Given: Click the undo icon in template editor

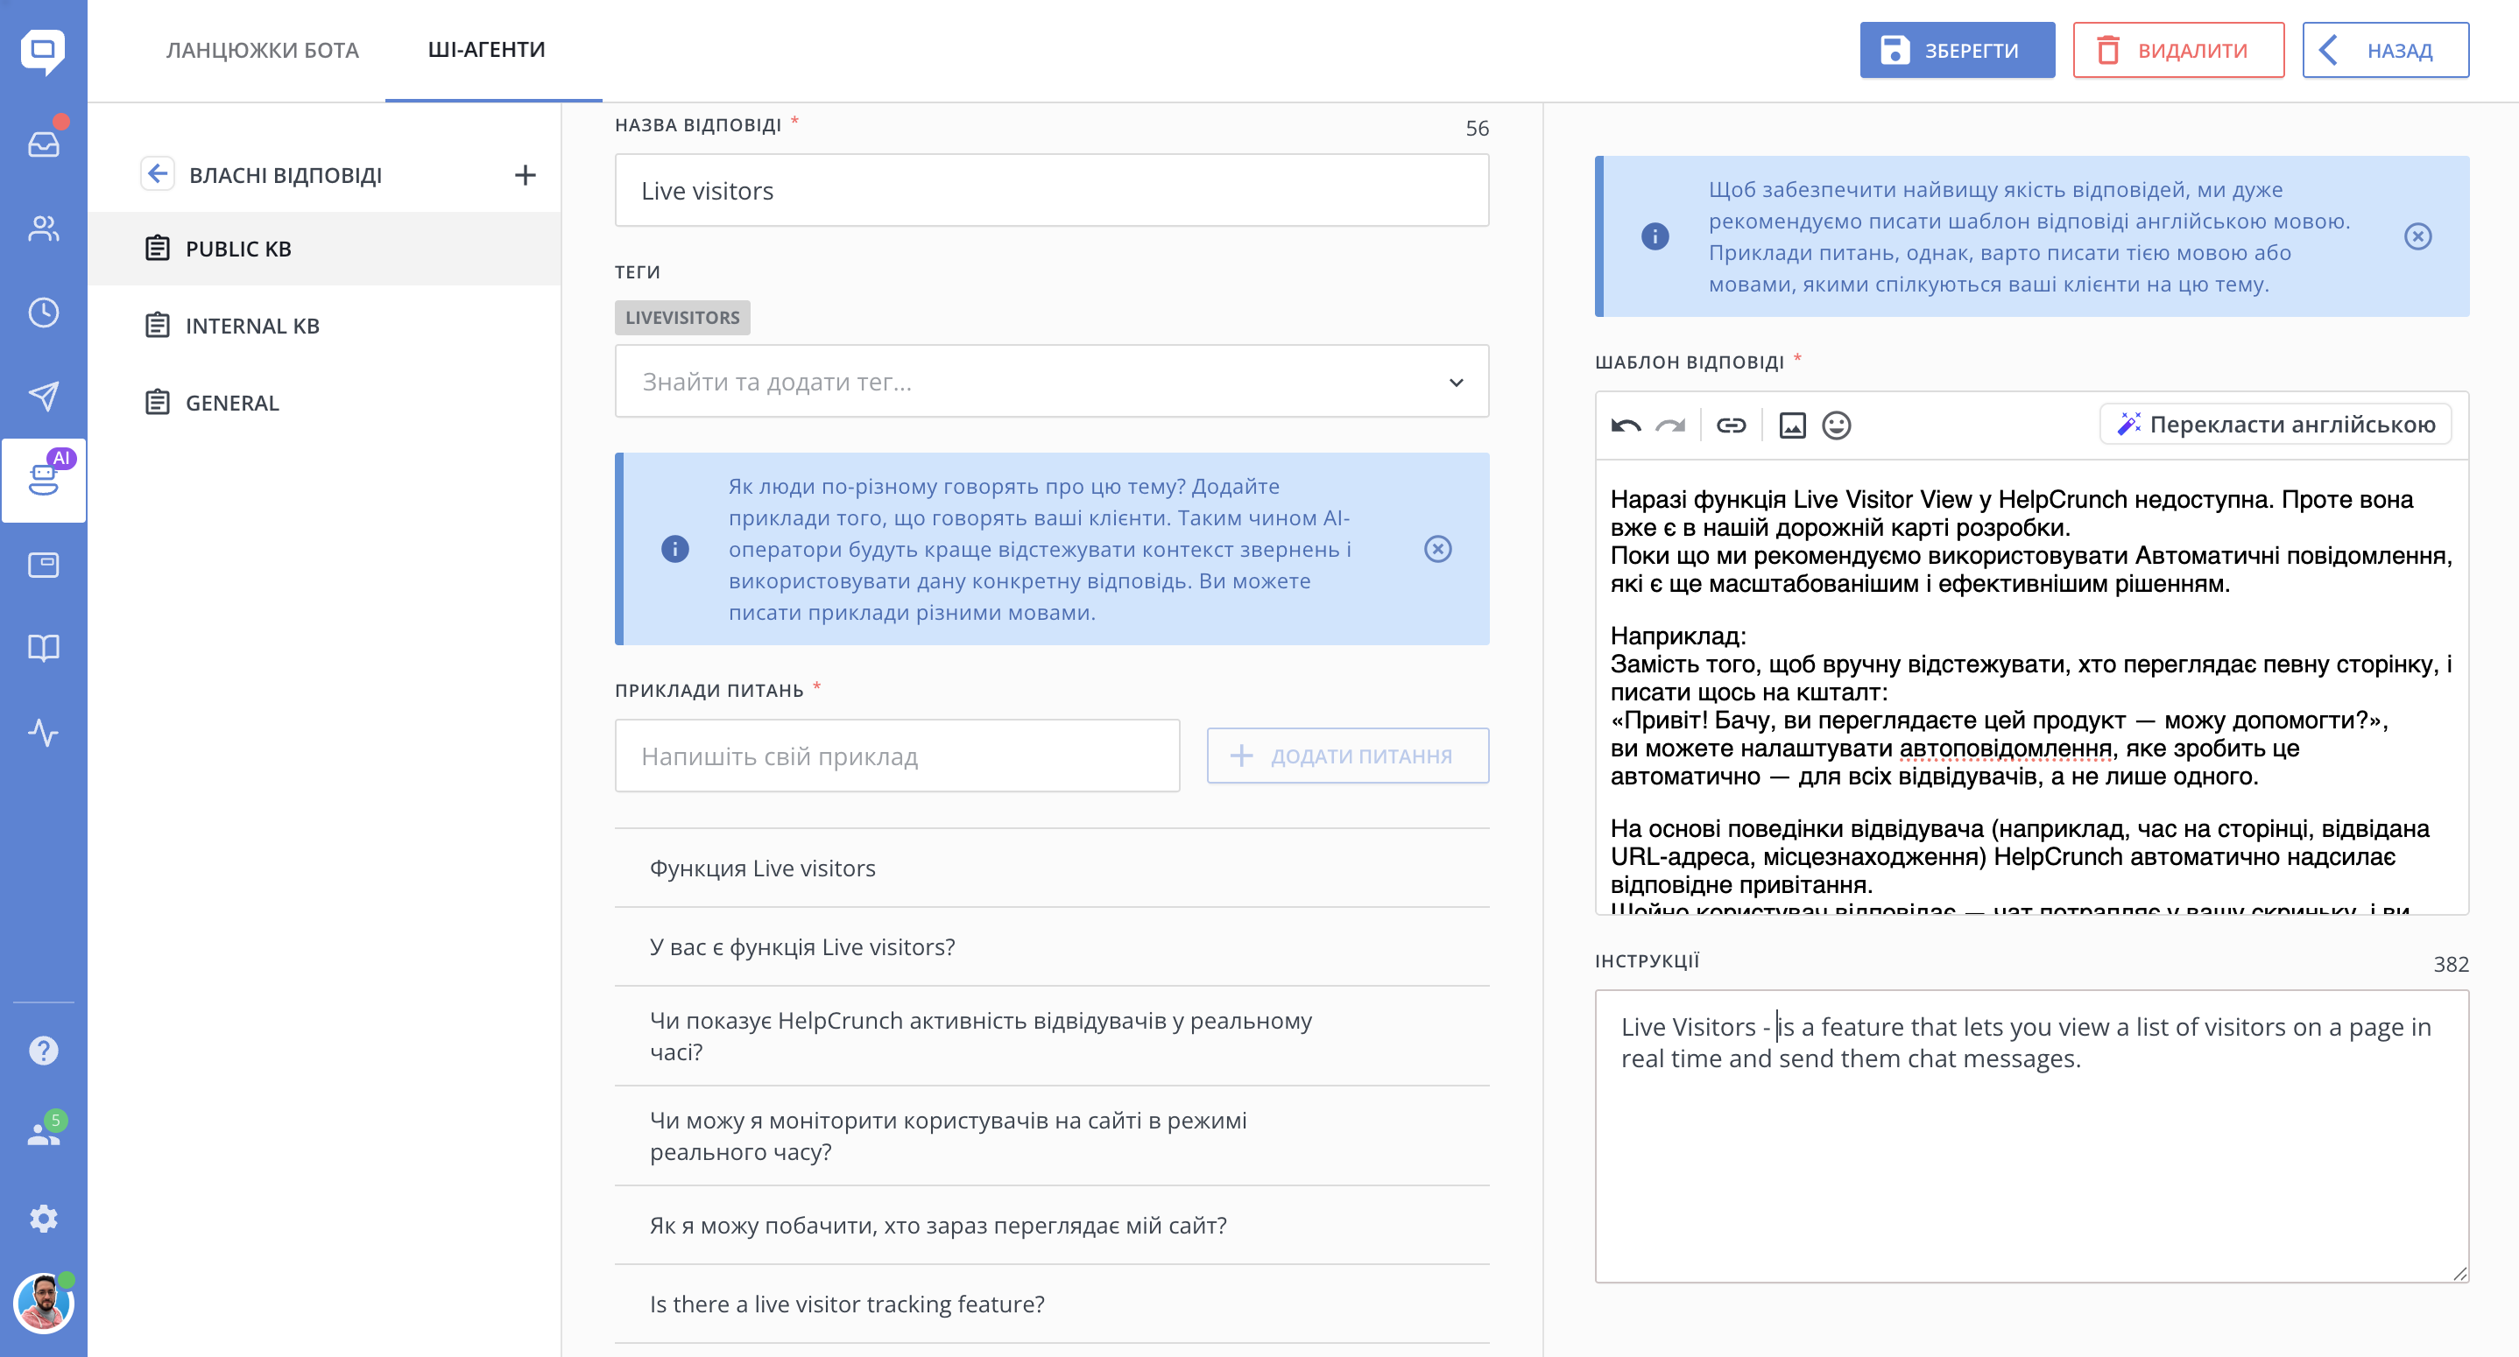Looking at the screenshot, I should (1626, 425).
